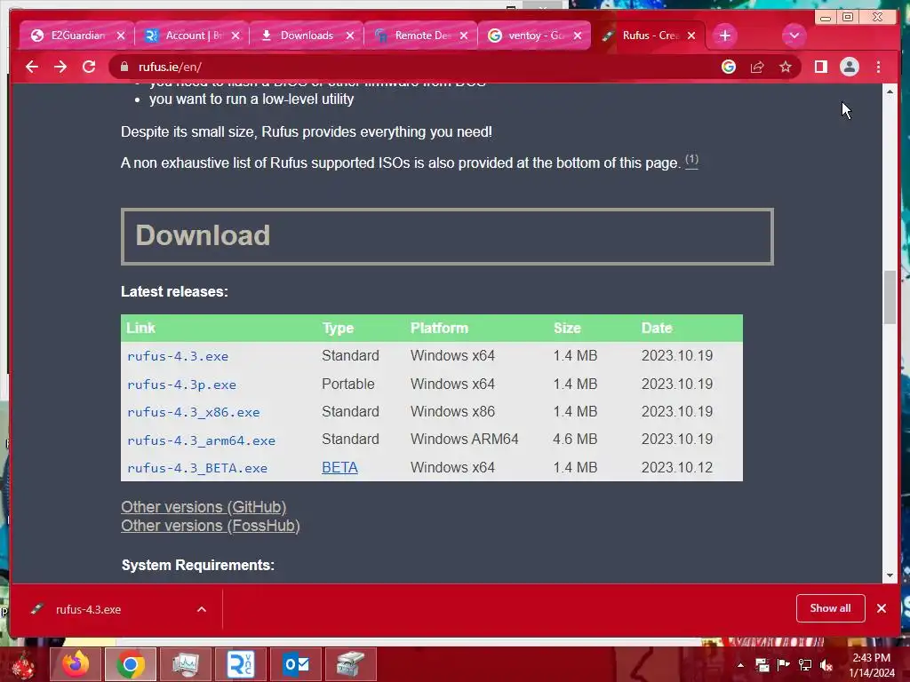Open Other versions (FossHub)
The height and width of the screenshot is (682, 910).
tap(210, 526)
